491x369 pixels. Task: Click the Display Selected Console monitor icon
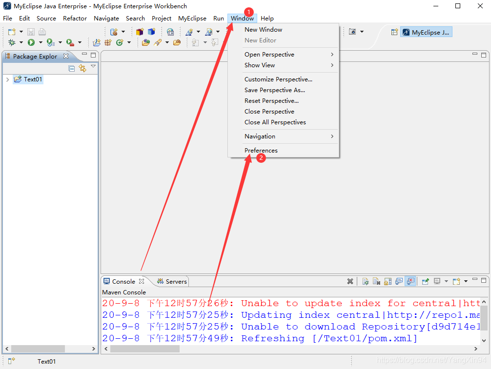(x=437, y=281)
